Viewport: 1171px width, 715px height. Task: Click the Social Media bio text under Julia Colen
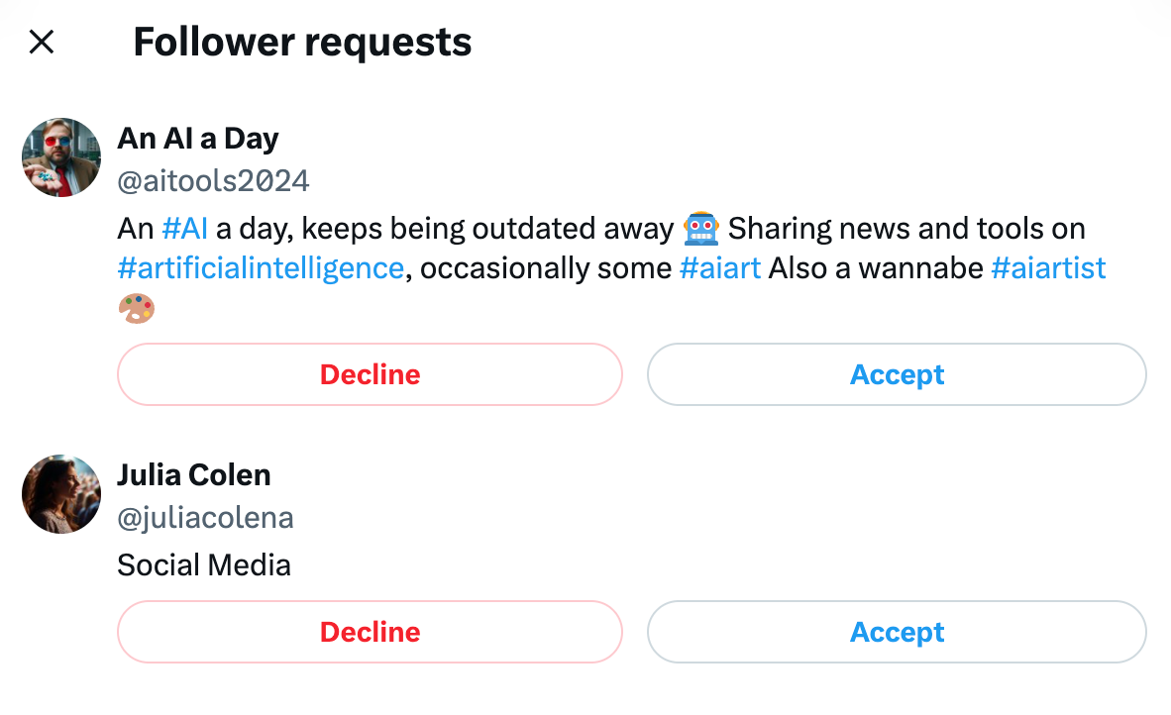pos(204,564)
